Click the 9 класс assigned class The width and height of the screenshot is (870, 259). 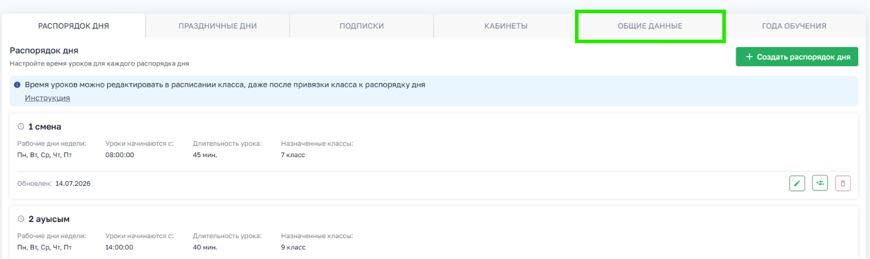pyautogui.click(x=293, y=247)
